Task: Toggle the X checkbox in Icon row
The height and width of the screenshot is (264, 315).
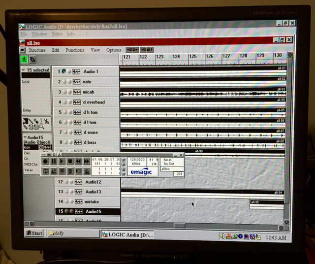Action: [41, 147]
